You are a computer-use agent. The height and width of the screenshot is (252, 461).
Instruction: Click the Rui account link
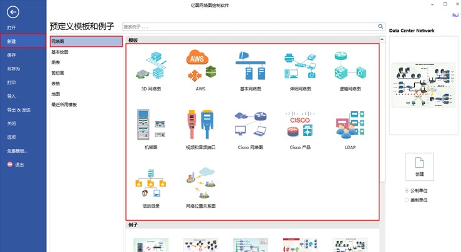pos(455,15)
